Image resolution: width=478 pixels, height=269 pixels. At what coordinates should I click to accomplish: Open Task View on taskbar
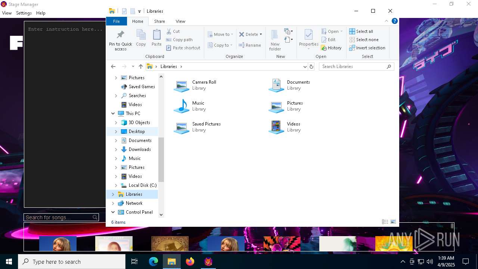point(134,262)
